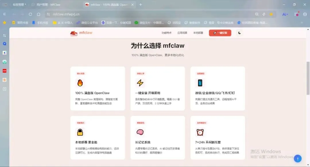Click the sidebar switch-arrows icon

[x=4, y=36]
